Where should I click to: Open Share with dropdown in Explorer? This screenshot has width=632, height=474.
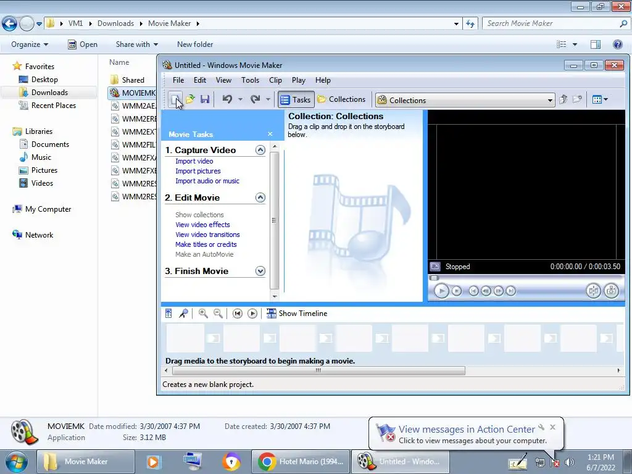pos(136,44)
